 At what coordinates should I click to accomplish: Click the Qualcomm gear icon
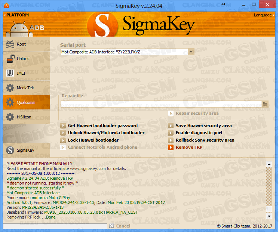tap(10, 102)
